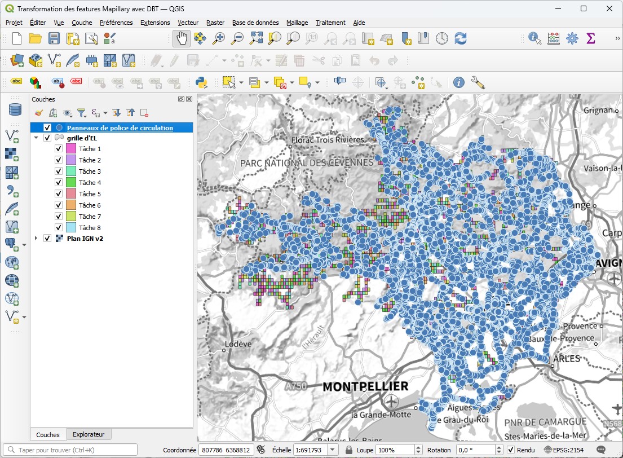
Task: Open the Extensions menu
Action: (155, 23)
